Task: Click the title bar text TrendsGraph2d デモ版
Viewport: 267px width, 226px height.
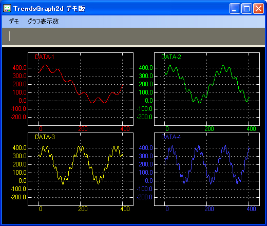Action: click(49, 9)
